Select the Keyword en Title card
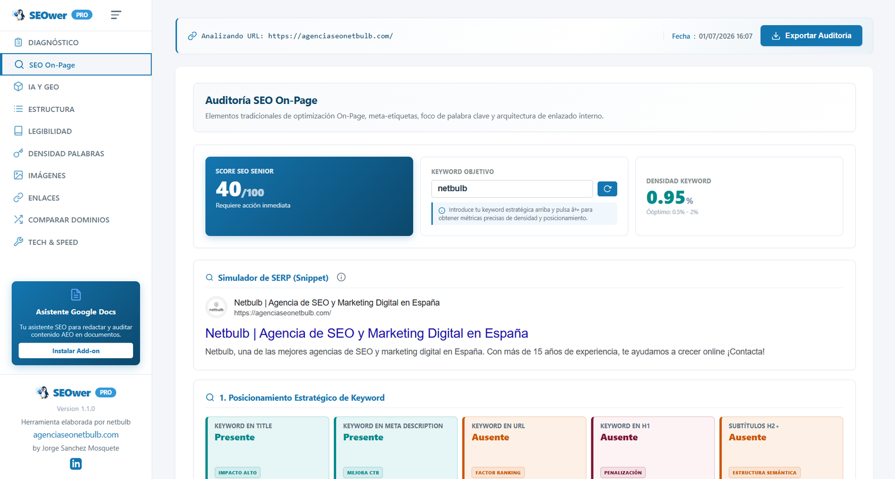895x479 pixels. 267,448
